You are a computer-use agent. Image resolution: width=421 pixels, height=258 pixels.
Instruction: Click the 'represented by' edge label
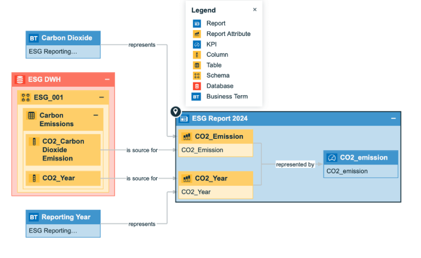295,165
